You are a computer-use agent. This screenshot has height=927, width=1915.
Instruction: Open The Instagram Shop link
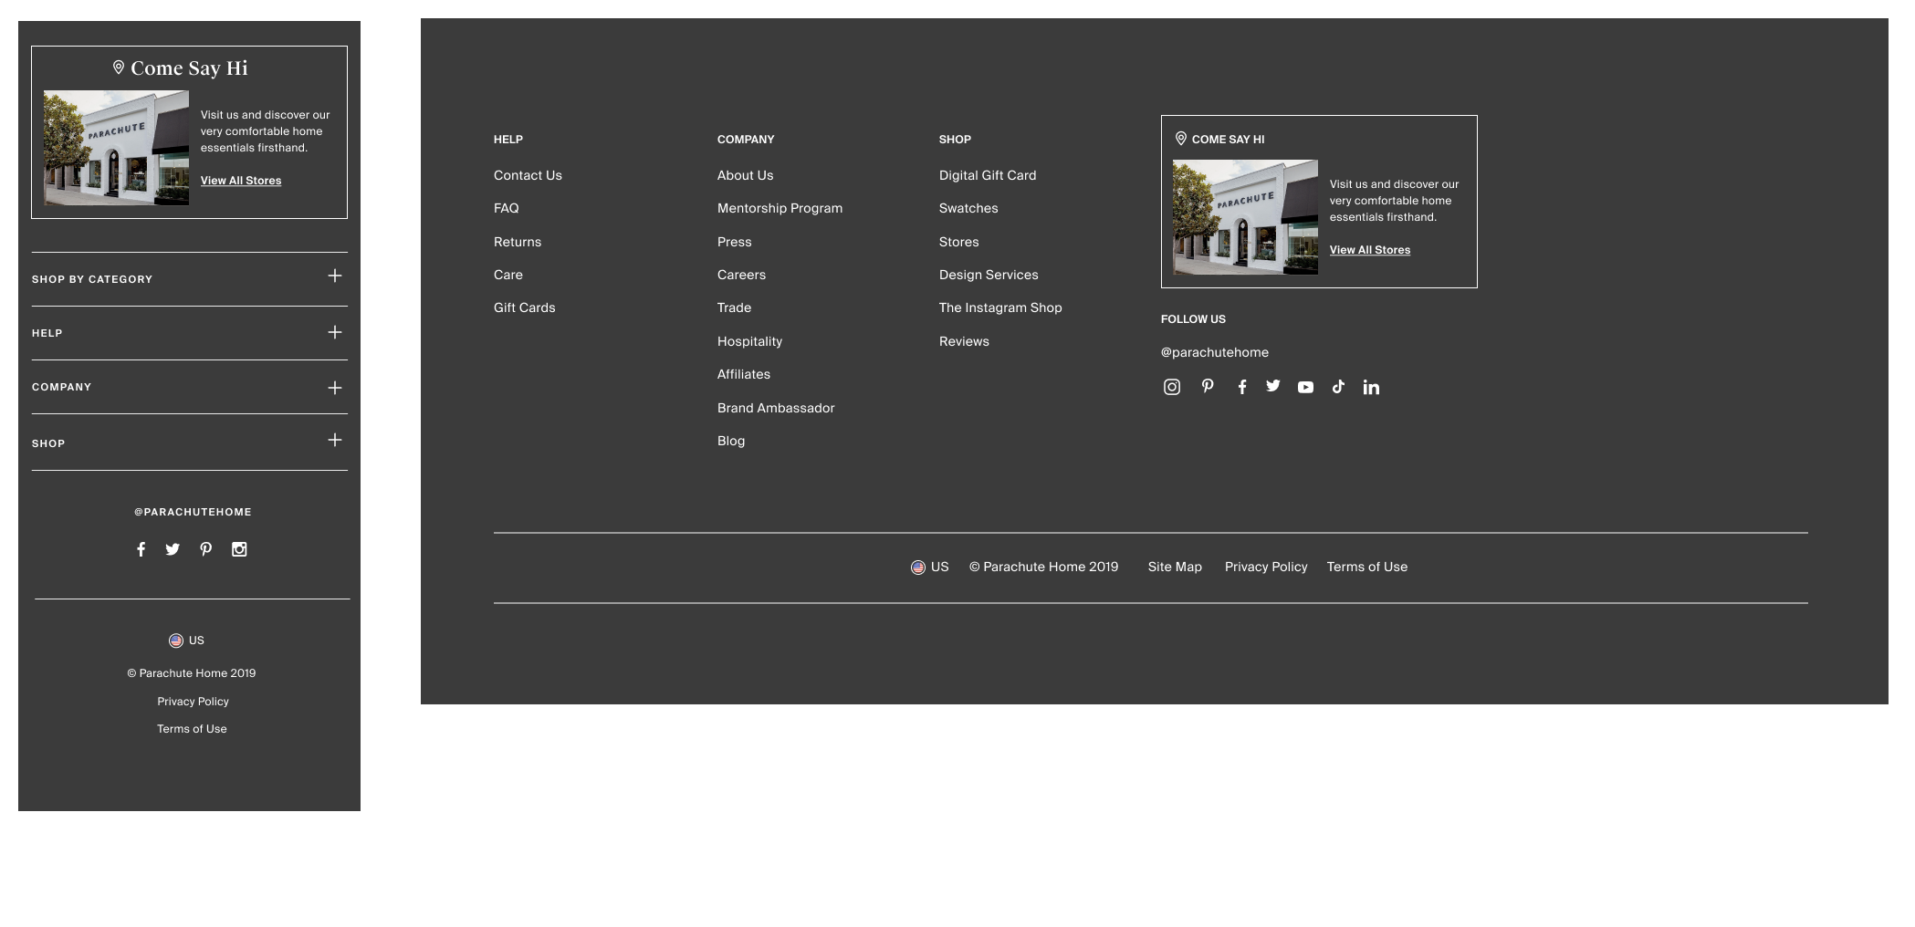[x=1000, y=307]
